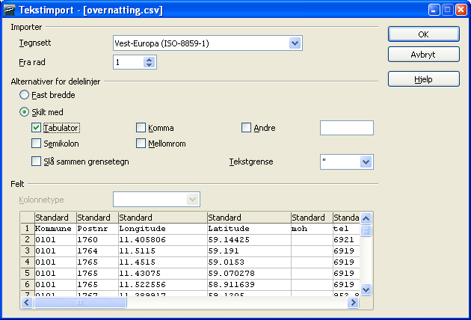Image resolution: width=471 pixels, height=320 pixels.
Task: Select the Longitude column header
Action: 162,218
